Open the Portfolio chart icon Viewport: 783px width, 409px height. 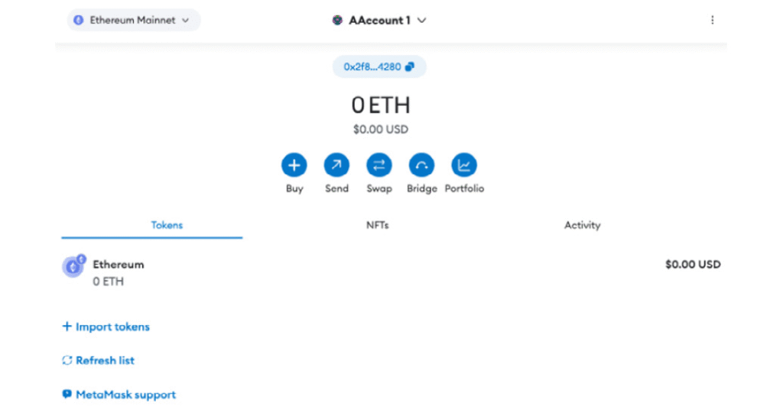(464, 165)
